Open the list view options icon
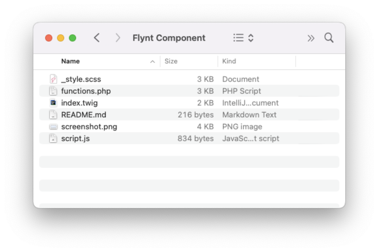This screenshot has width=378, height=252. click(x=238, y=38)
